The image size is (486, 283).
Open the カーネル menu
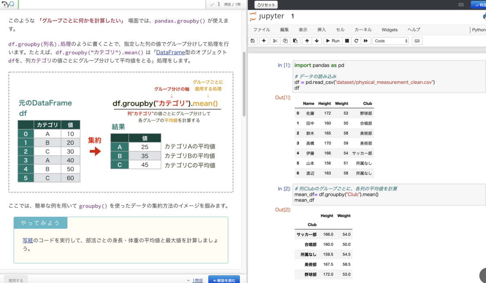coord(363,30)
